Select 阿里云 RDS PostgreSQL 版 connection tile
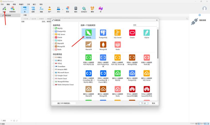The width and height of the screenshot is (210, 125). tap(103, 60)
